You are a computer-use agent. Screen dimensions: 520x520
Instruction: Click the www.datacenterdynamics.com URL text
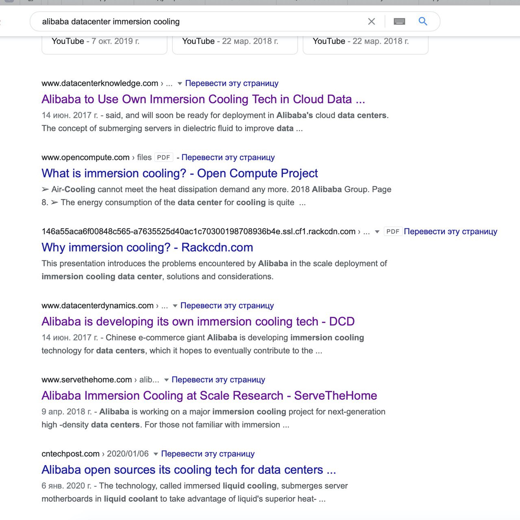[98, 305]
